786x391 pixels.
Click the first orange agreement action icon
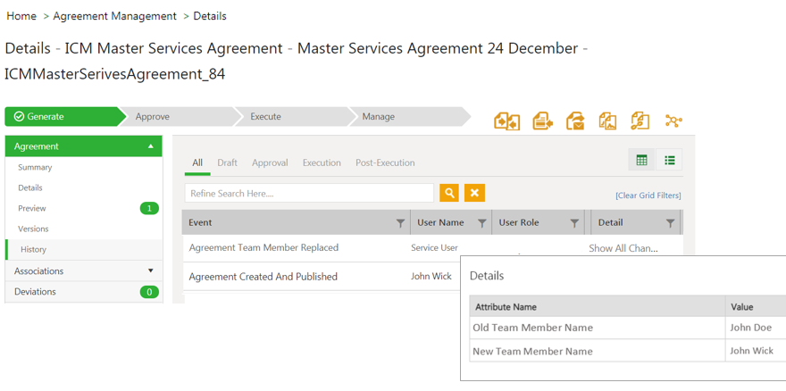506,121
